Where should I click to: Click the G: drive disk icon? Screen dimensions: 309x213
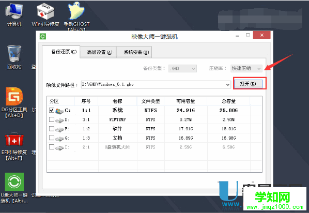tap(59, 139)
